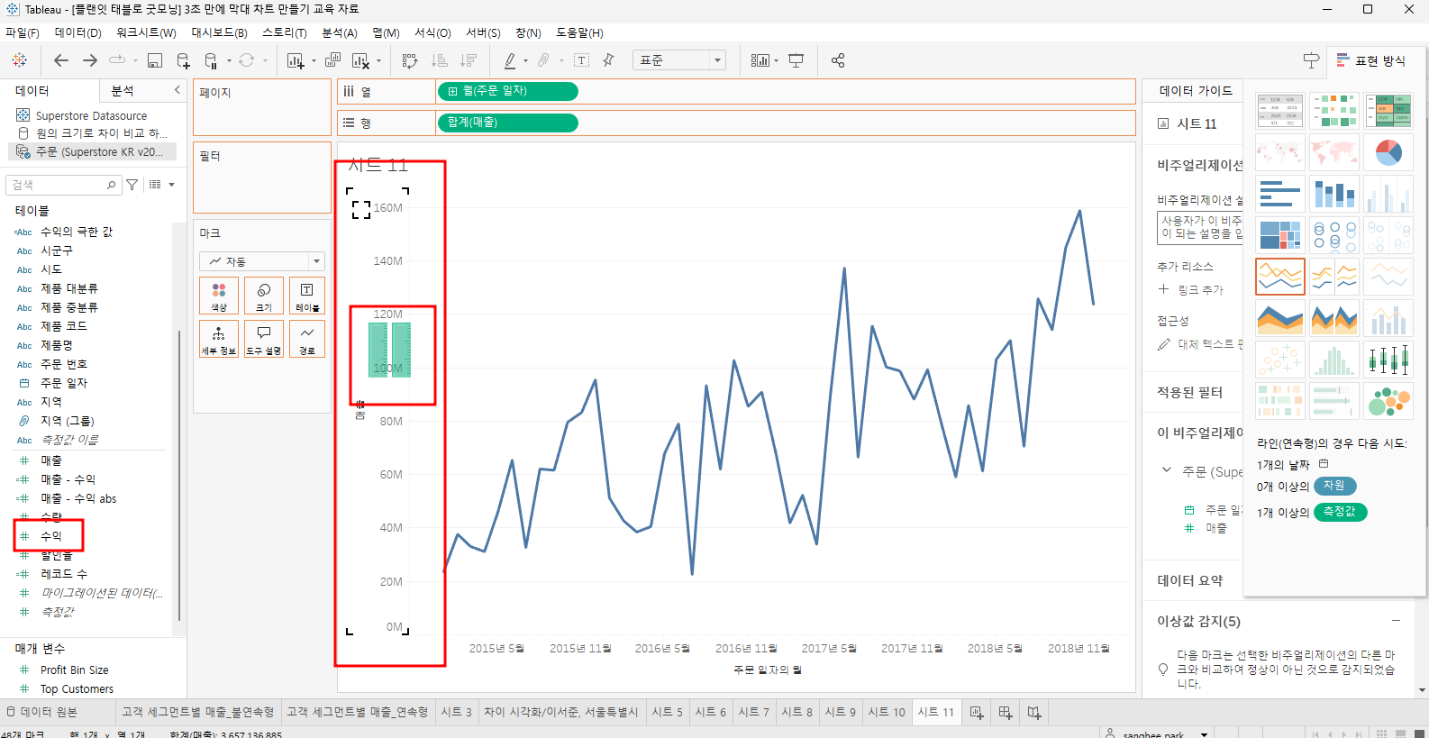Add a new data source

tap(183, 60)
